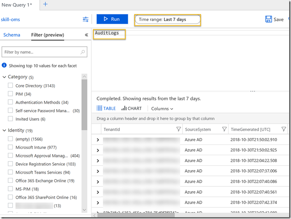Collapse the Category facet group
This screenshot has width=291, height=219.
click(x=4, y=77)
